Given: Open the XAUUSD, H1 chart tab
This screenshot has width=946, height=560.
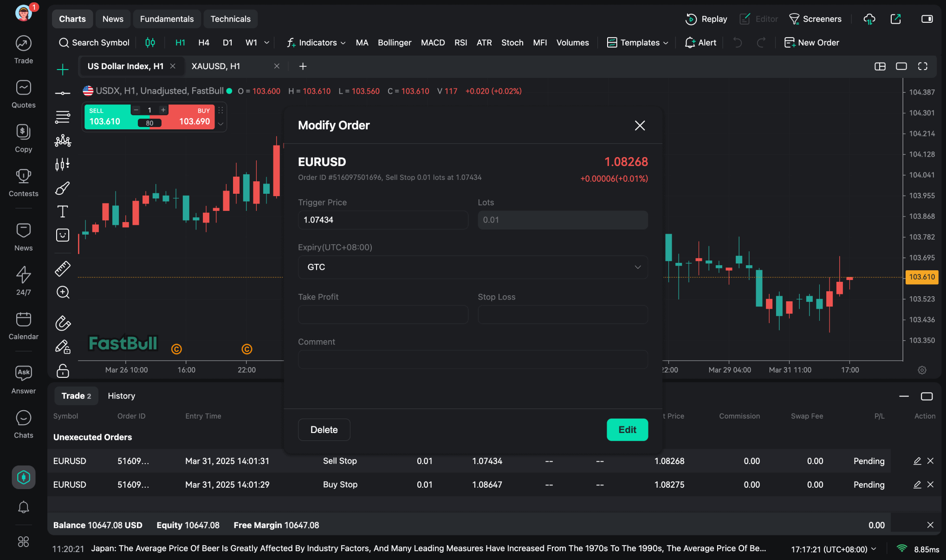Looking at the screenshot, I should [x=216, y=66].
